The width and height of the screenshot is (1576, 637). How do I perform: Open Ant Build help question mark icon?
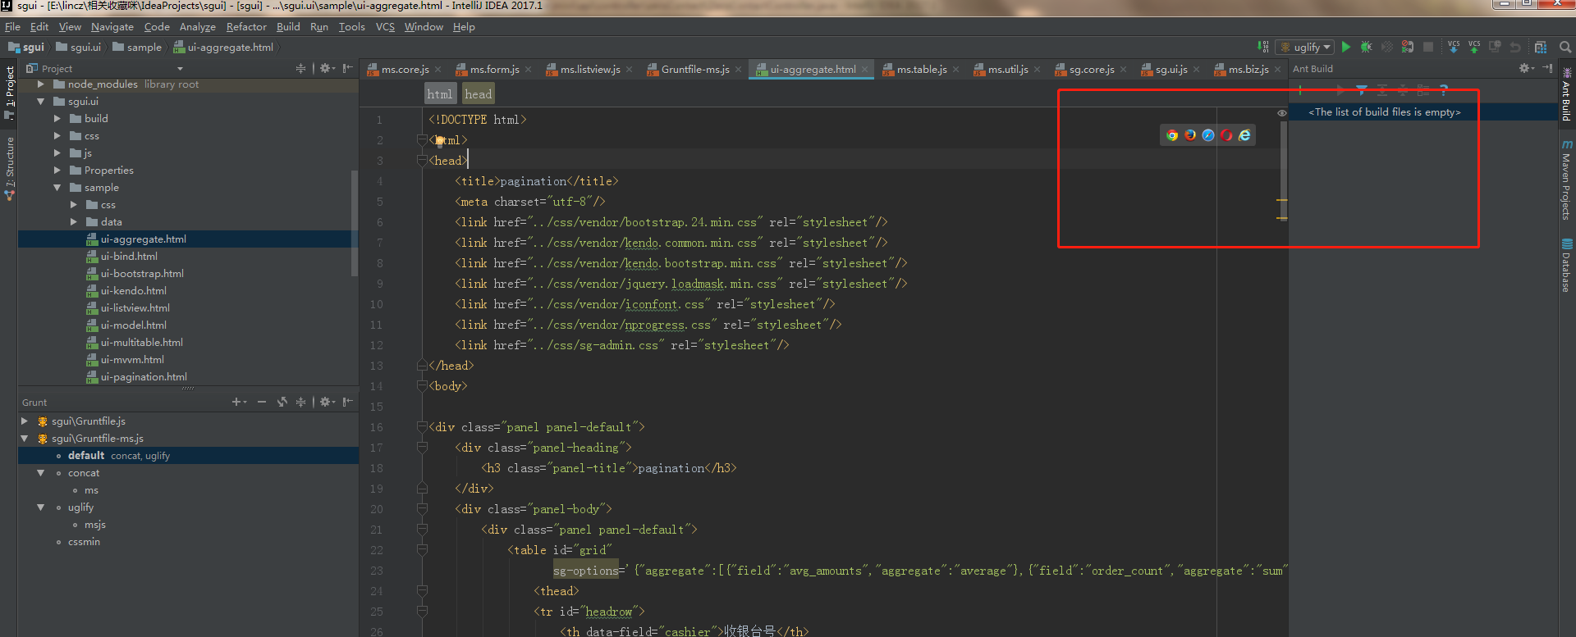click(x=1444, y=90)
